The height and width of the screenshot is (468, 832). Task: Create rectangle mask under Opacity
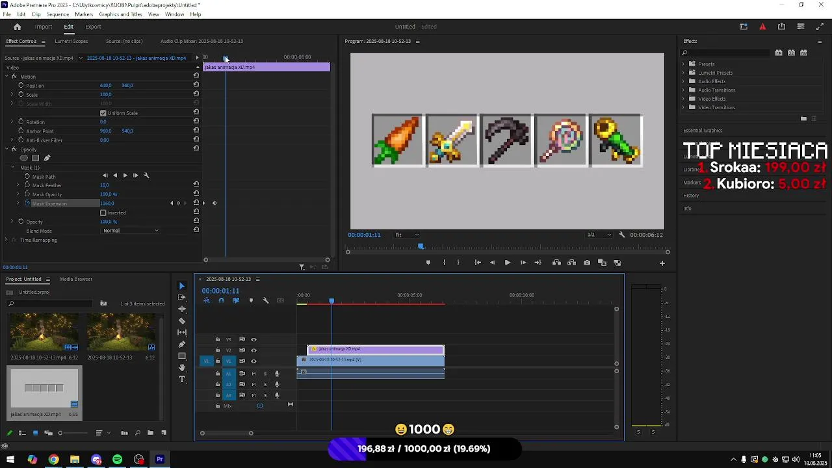coord(36,158)
